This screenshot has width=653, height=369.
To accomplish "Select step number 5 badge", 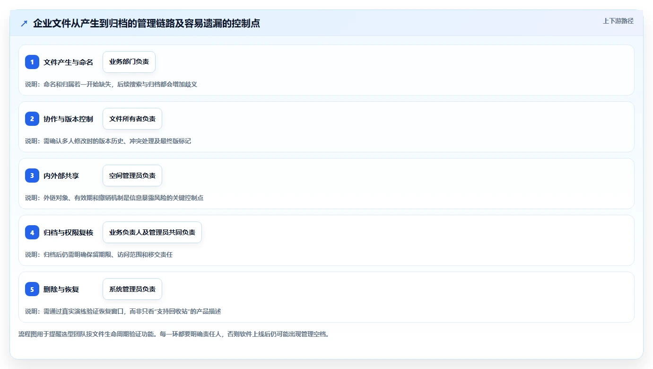I will tap(32, 289).
